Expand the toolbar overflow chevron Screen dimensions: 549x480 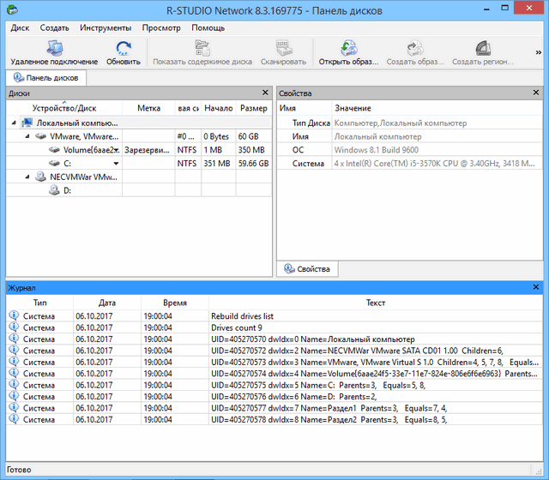click(x=537, y=53)
